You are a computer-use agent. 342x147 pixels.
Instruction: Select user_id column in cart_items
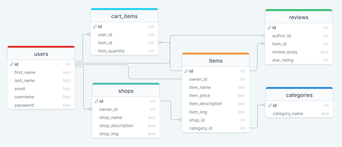125,35
